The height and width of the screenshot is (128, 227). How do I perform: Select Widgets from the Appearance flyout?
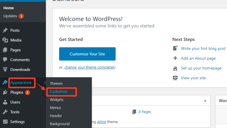click(57, 100)
